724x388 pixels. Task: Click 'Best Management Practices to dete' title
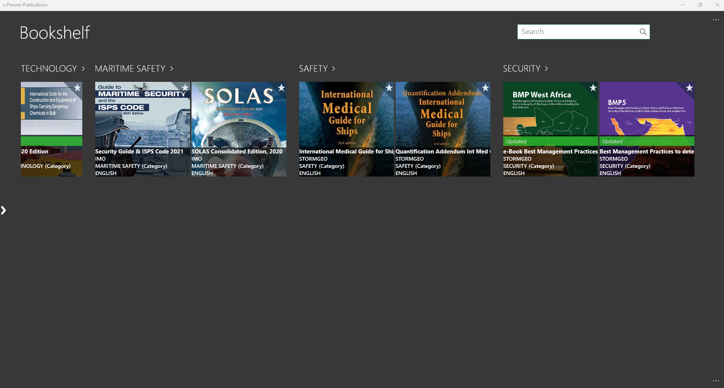[x=647, y=152]
